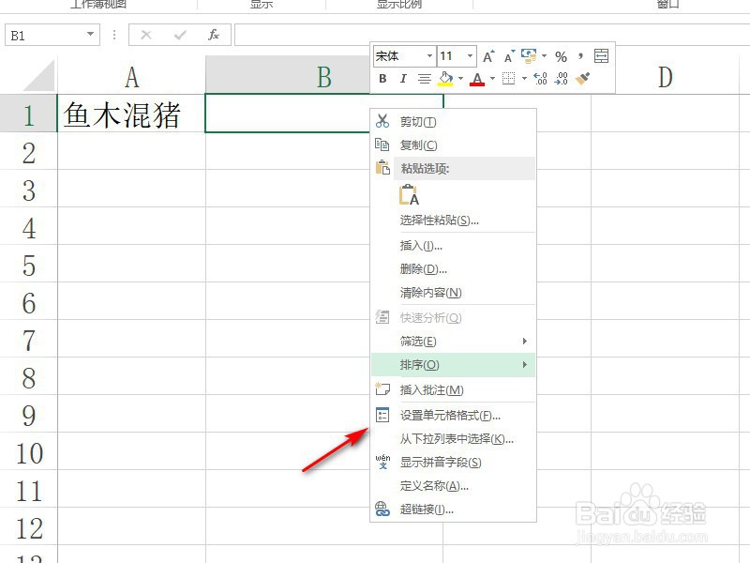The image size is (750, 563).
Task: Apply the percent number style icon
Action: [562, 56]
